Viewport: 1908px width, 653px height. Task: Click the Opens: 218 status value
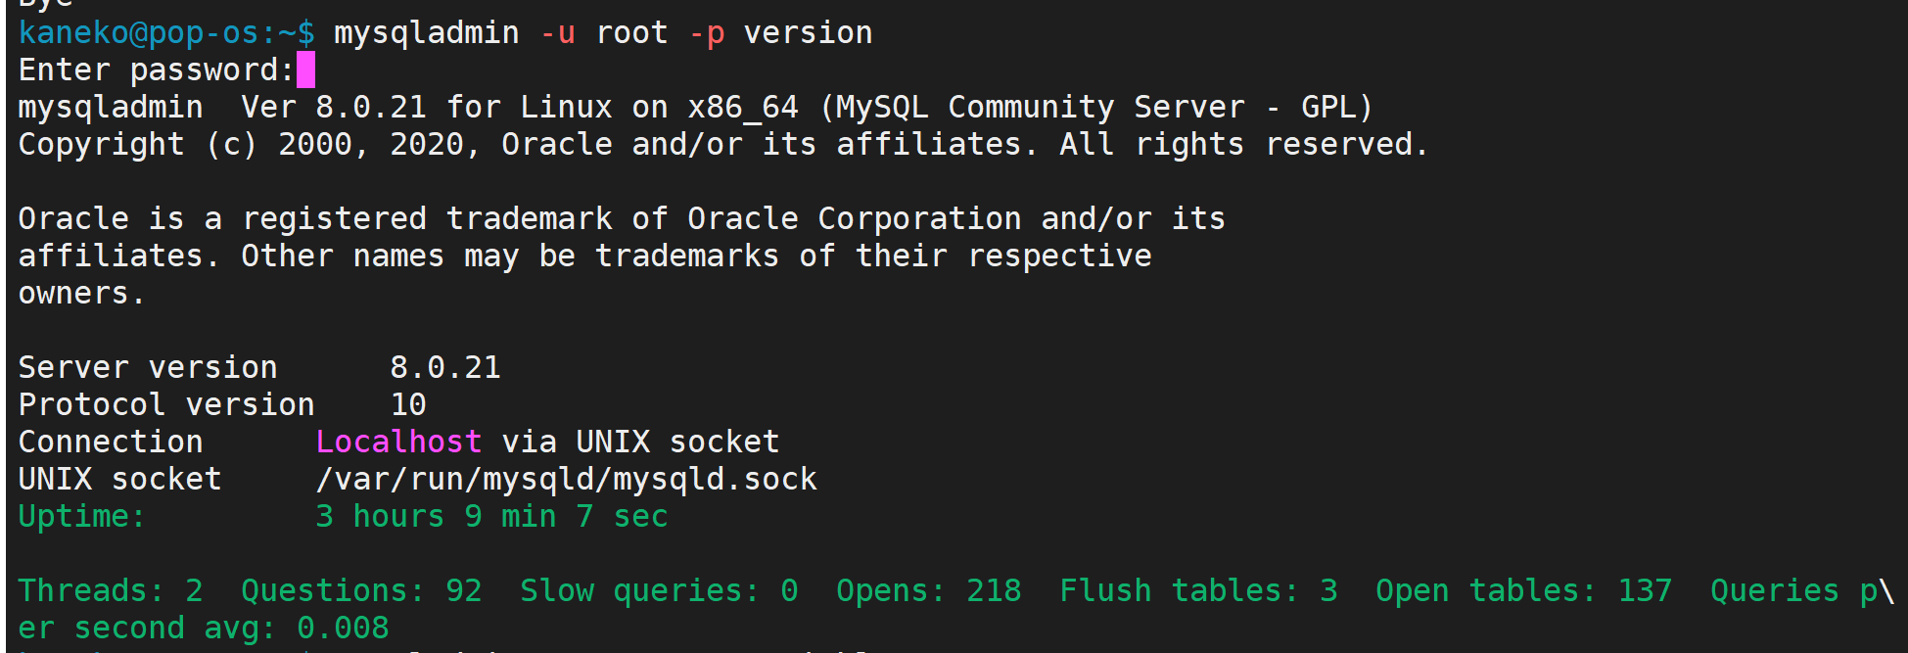pyautogui.click(x=929, y=590)
